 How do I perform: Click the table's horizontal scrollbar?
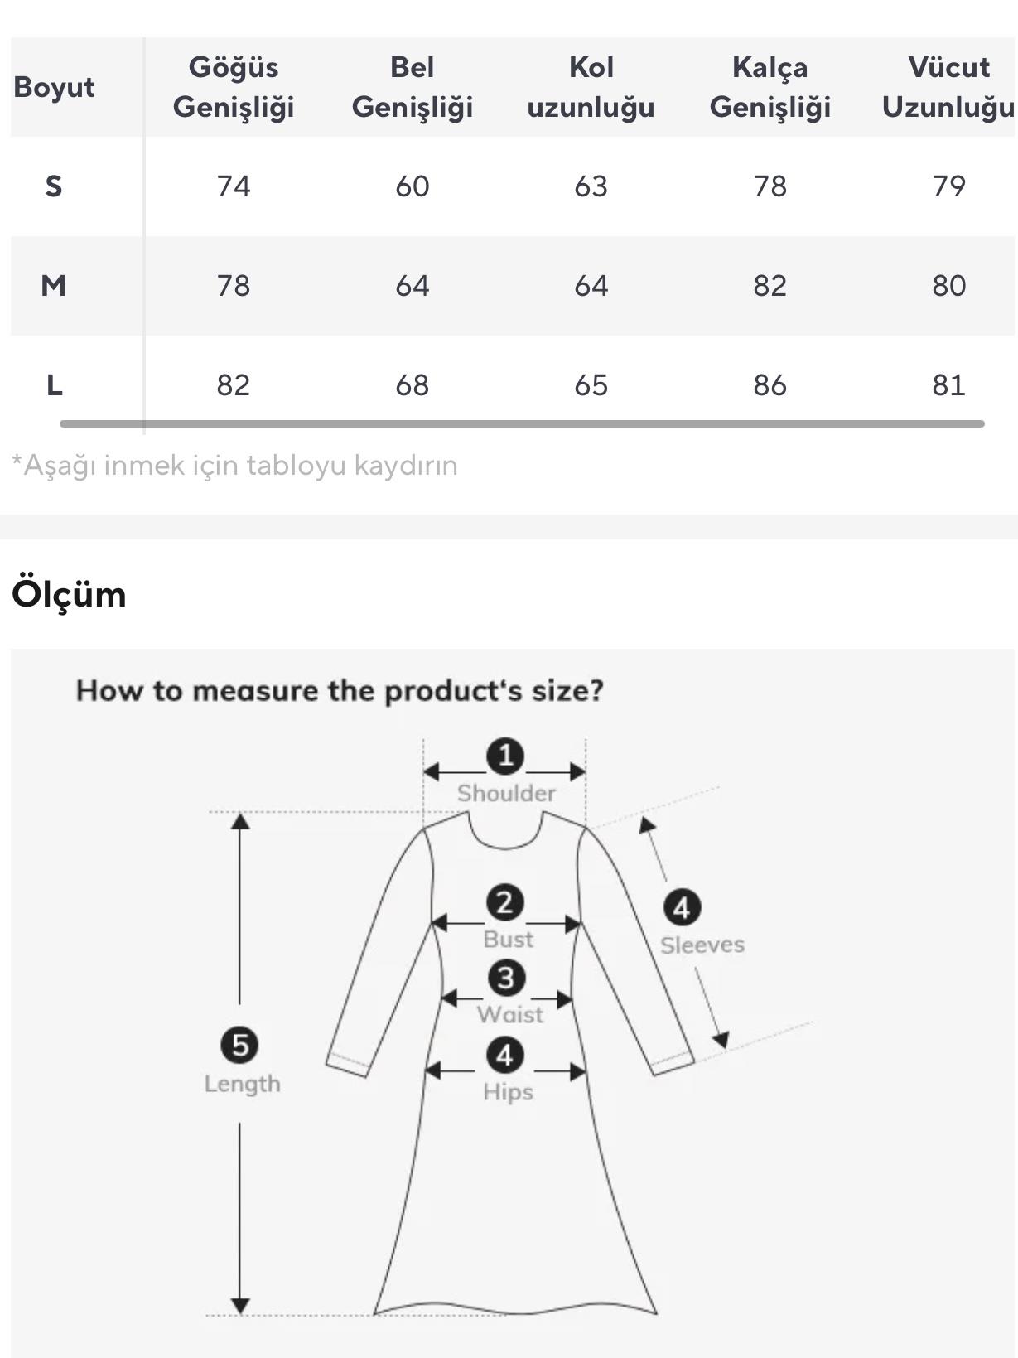(x=522, y=423)
